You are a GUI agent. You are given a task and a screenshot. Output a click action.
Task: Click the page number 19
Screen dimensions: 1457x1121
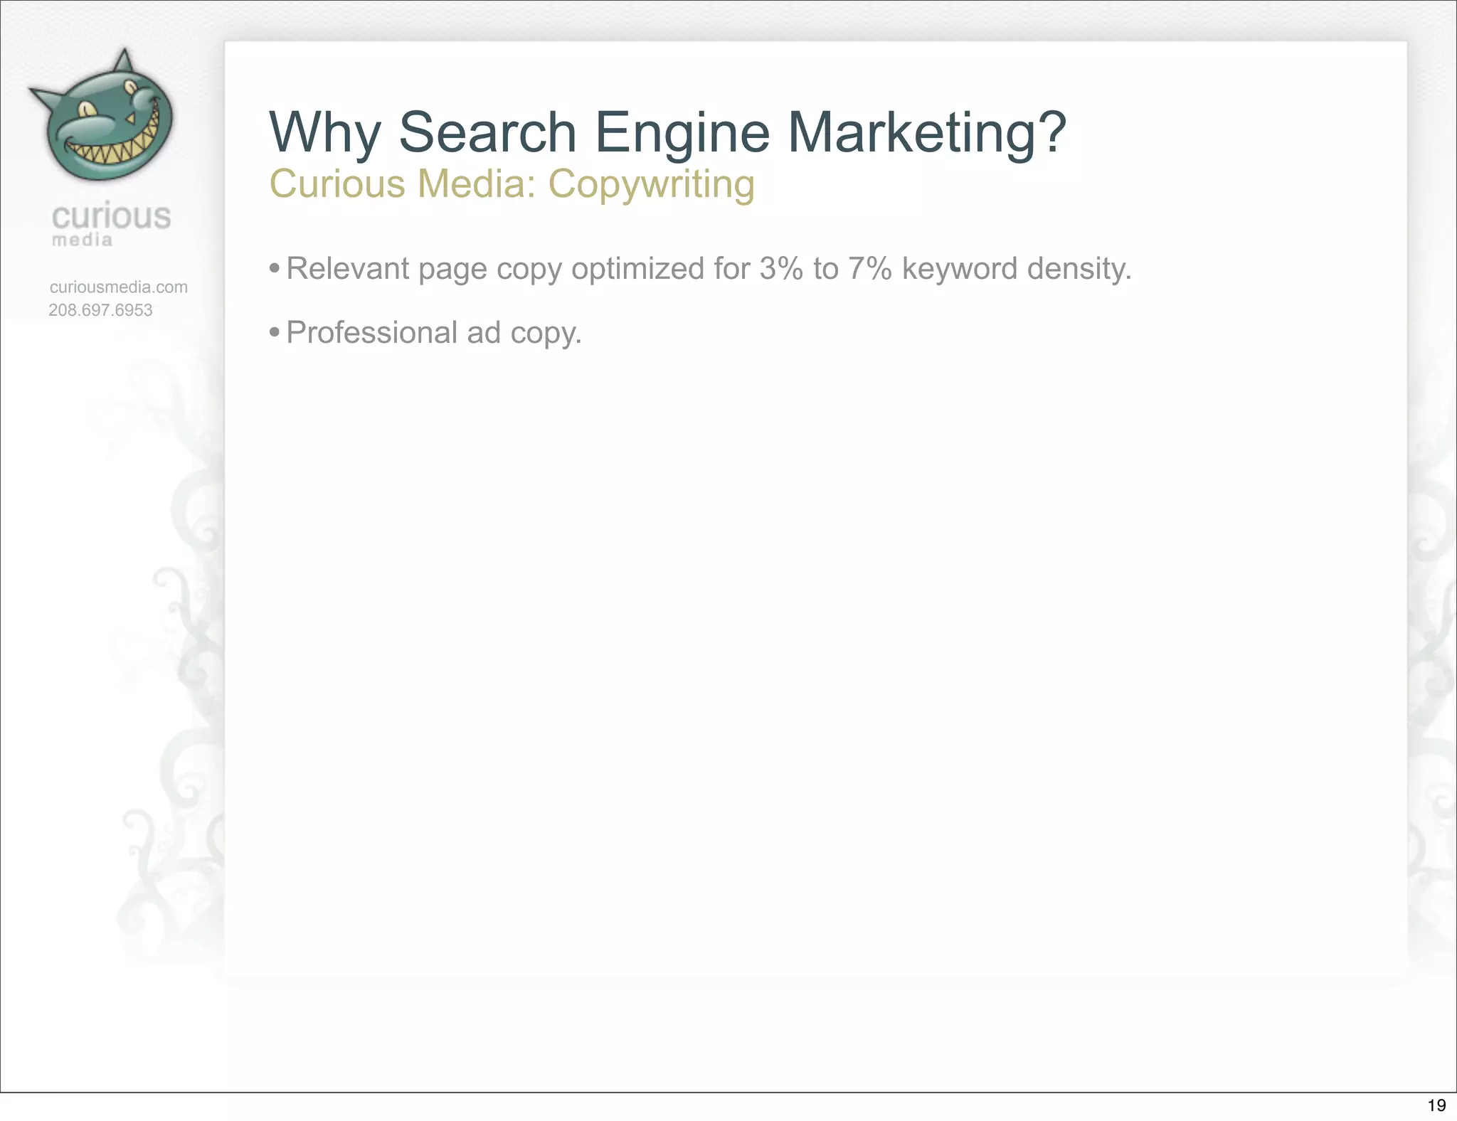[x=1436, y=1105]
